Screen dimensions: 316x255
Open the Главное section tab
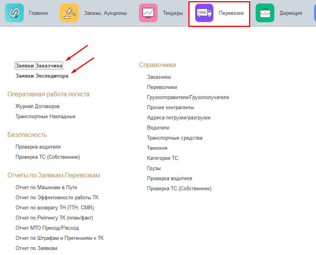(38, 13)
